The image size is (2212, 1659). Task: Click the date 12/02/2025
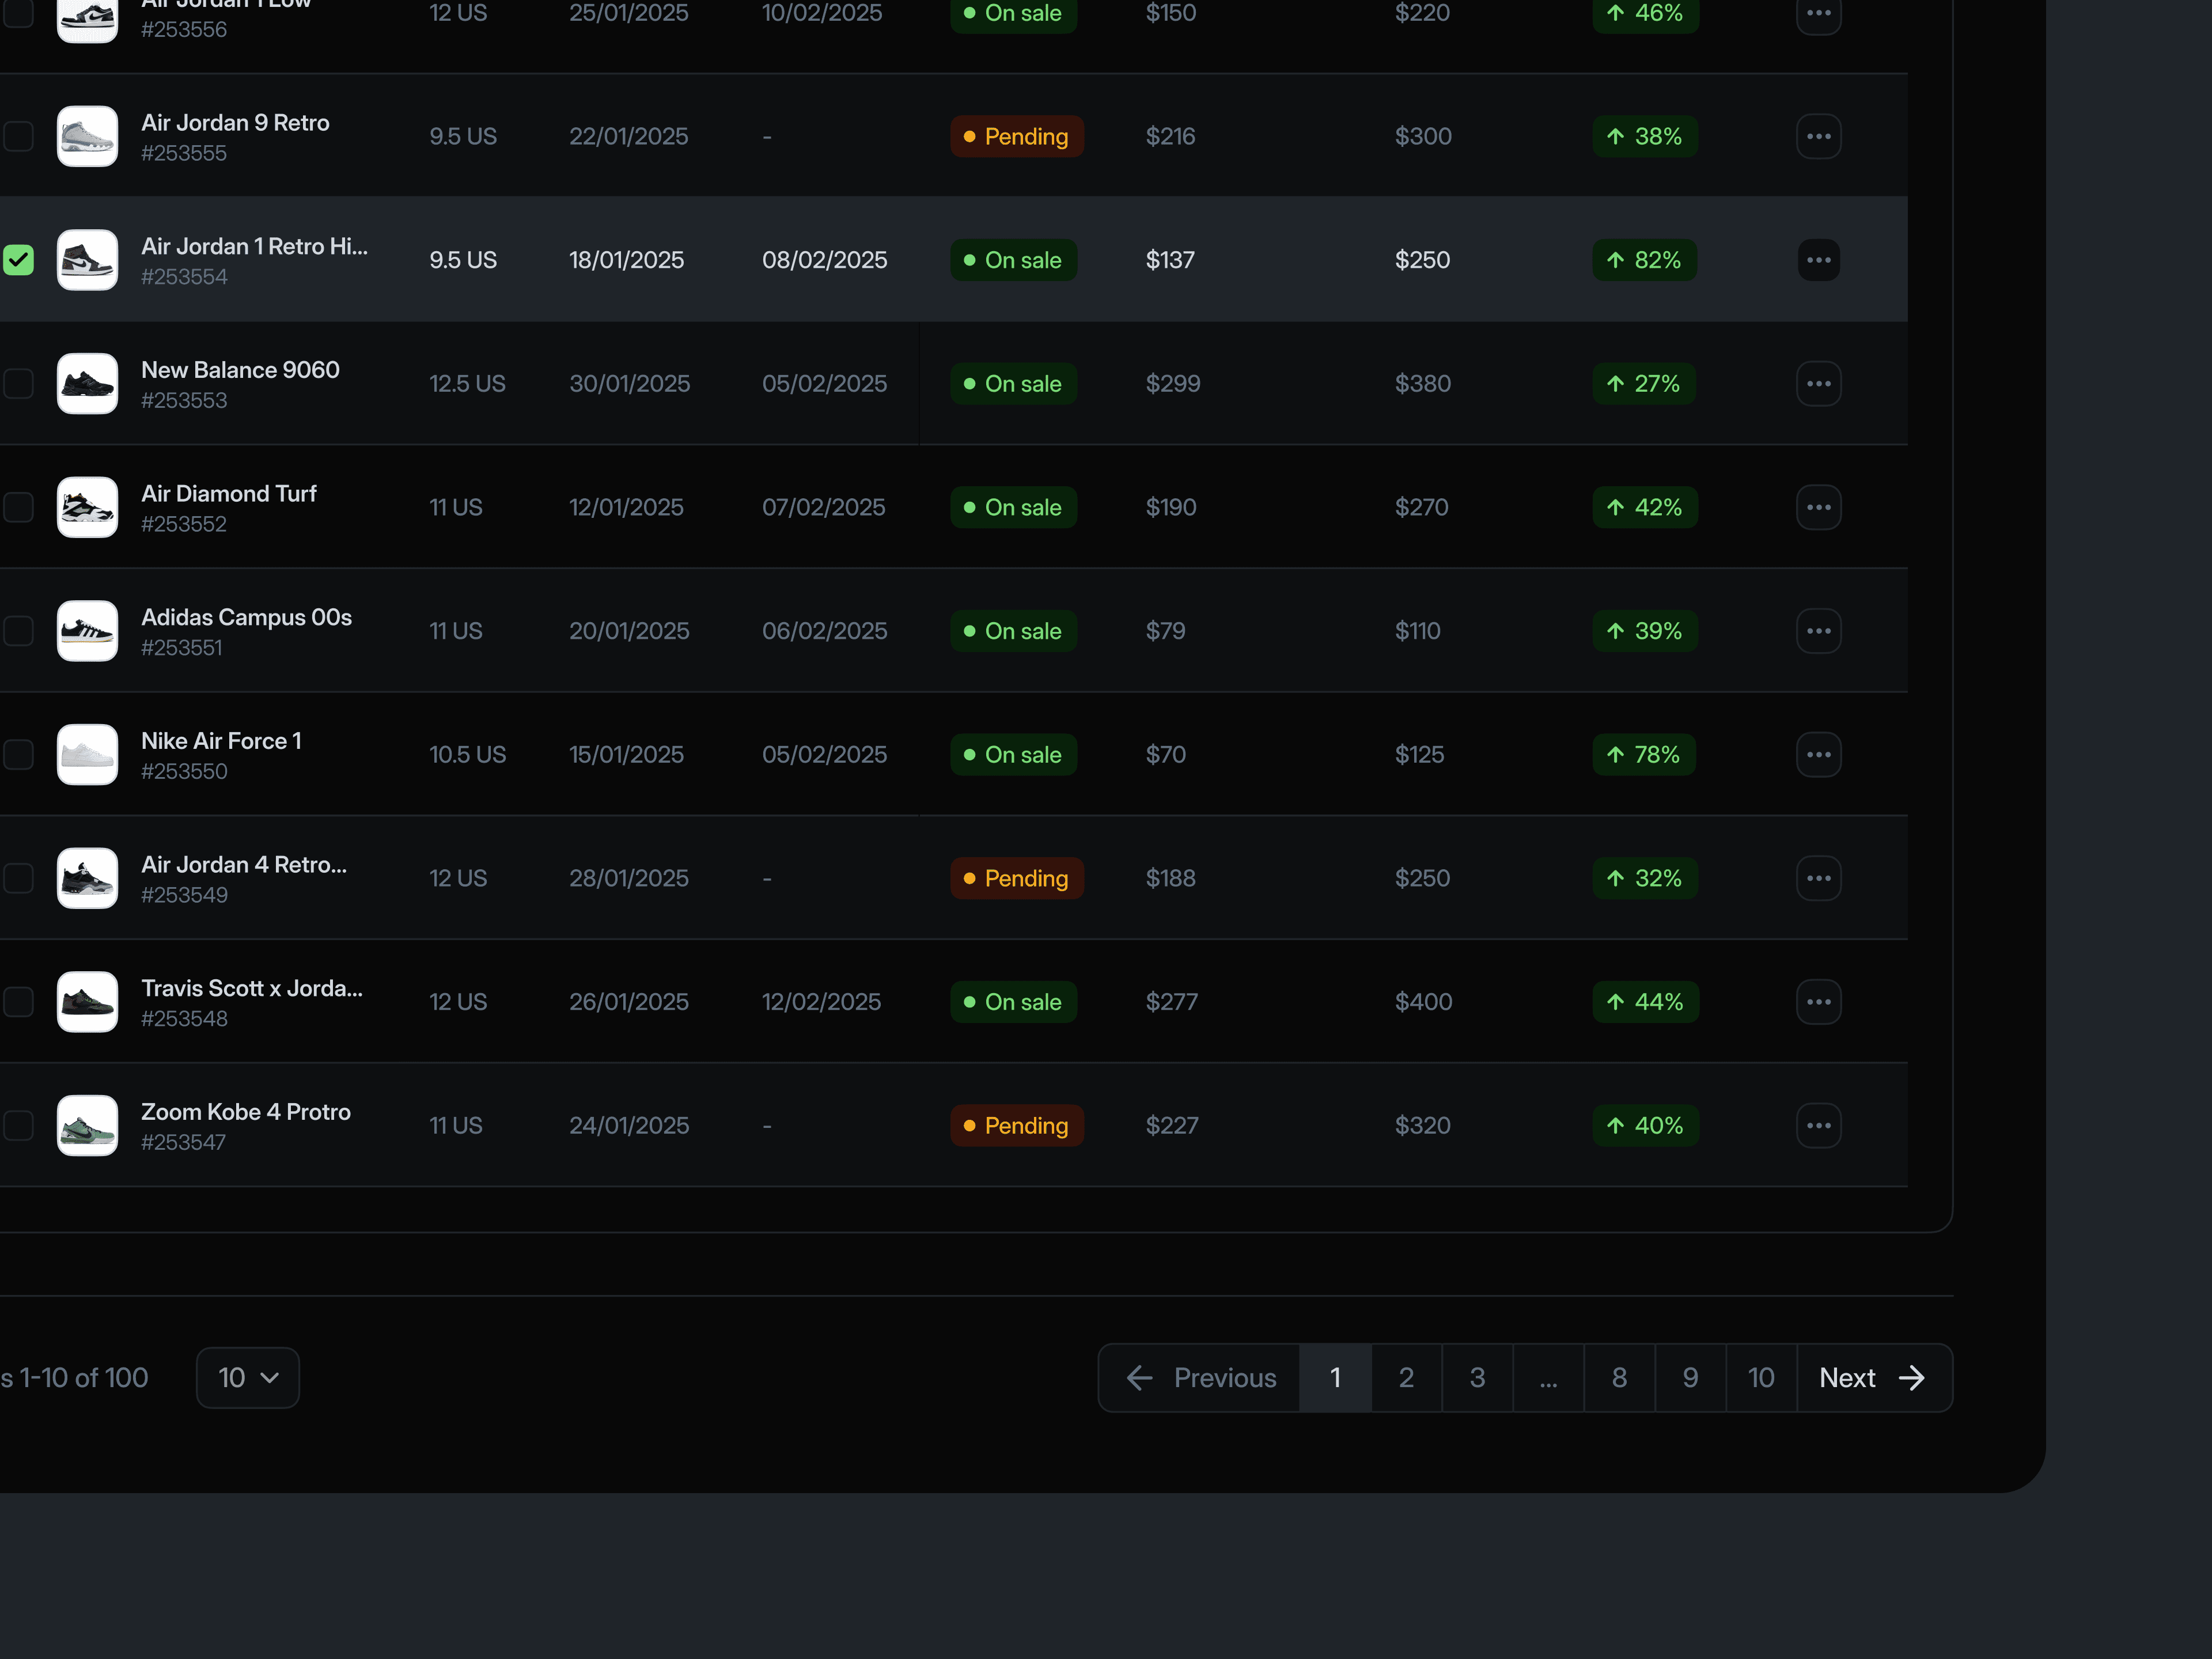pyautogui.click(x=821, y=1002)
